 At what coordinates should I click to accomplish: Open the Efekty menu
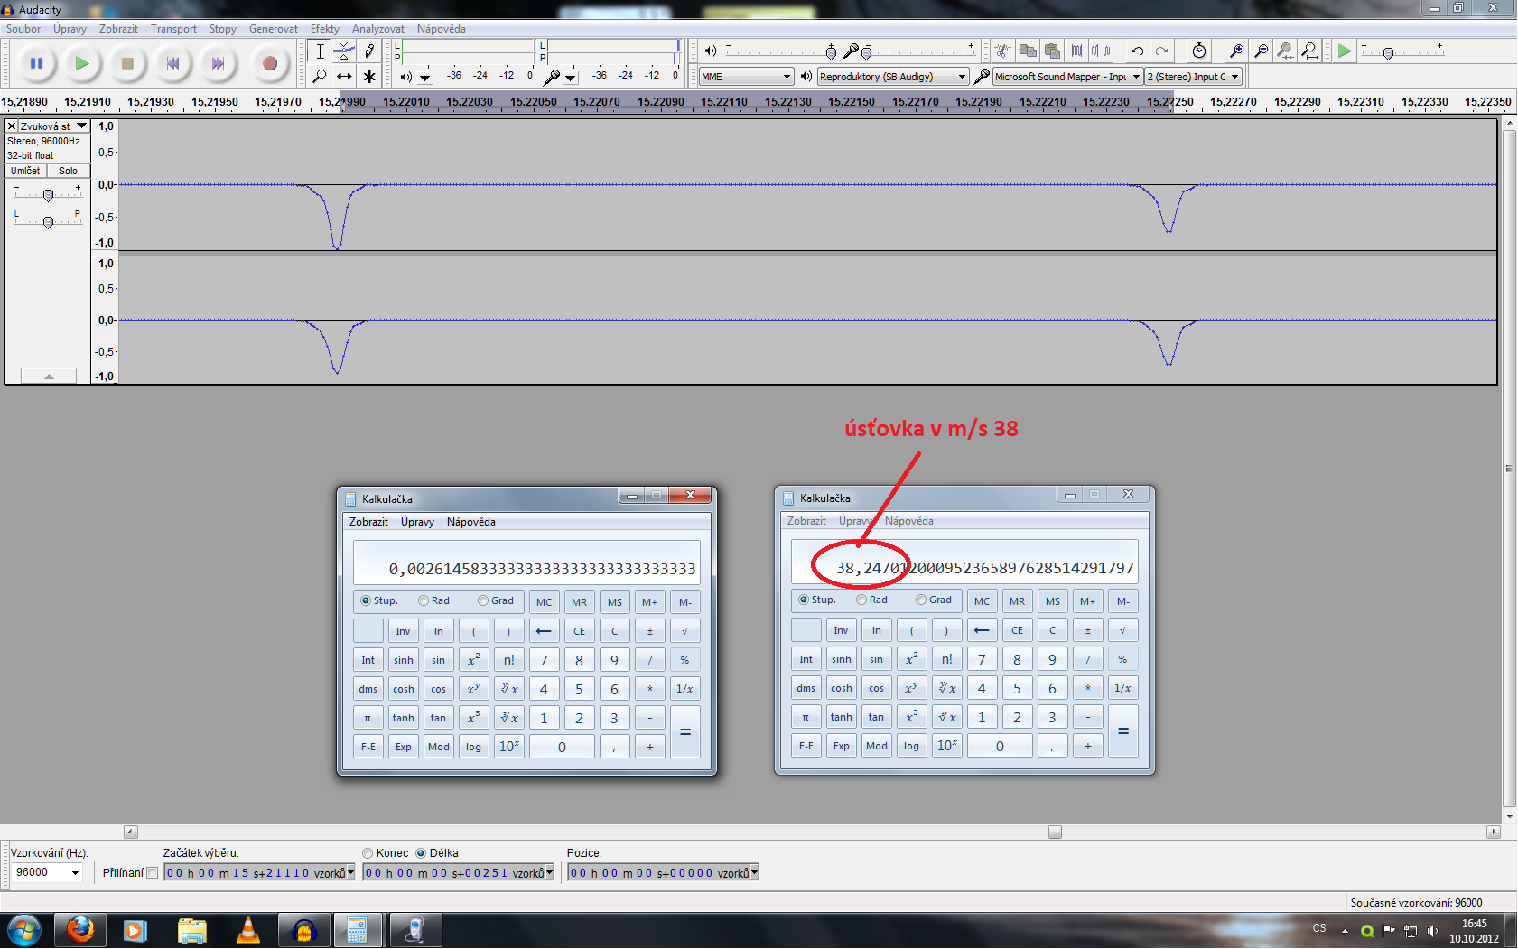[x=324, y=29]
